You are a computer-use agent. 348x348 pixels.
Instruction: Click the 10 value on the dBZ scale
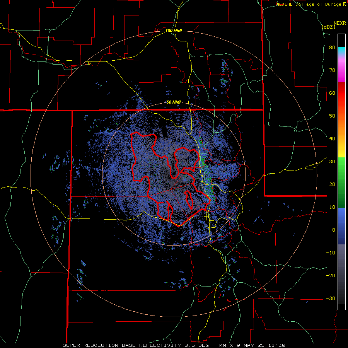coord(332,207)
